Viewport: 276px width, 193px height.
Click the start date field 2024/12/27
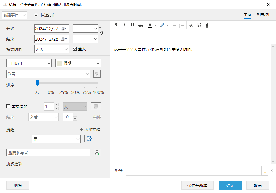[x=47, y=29]
